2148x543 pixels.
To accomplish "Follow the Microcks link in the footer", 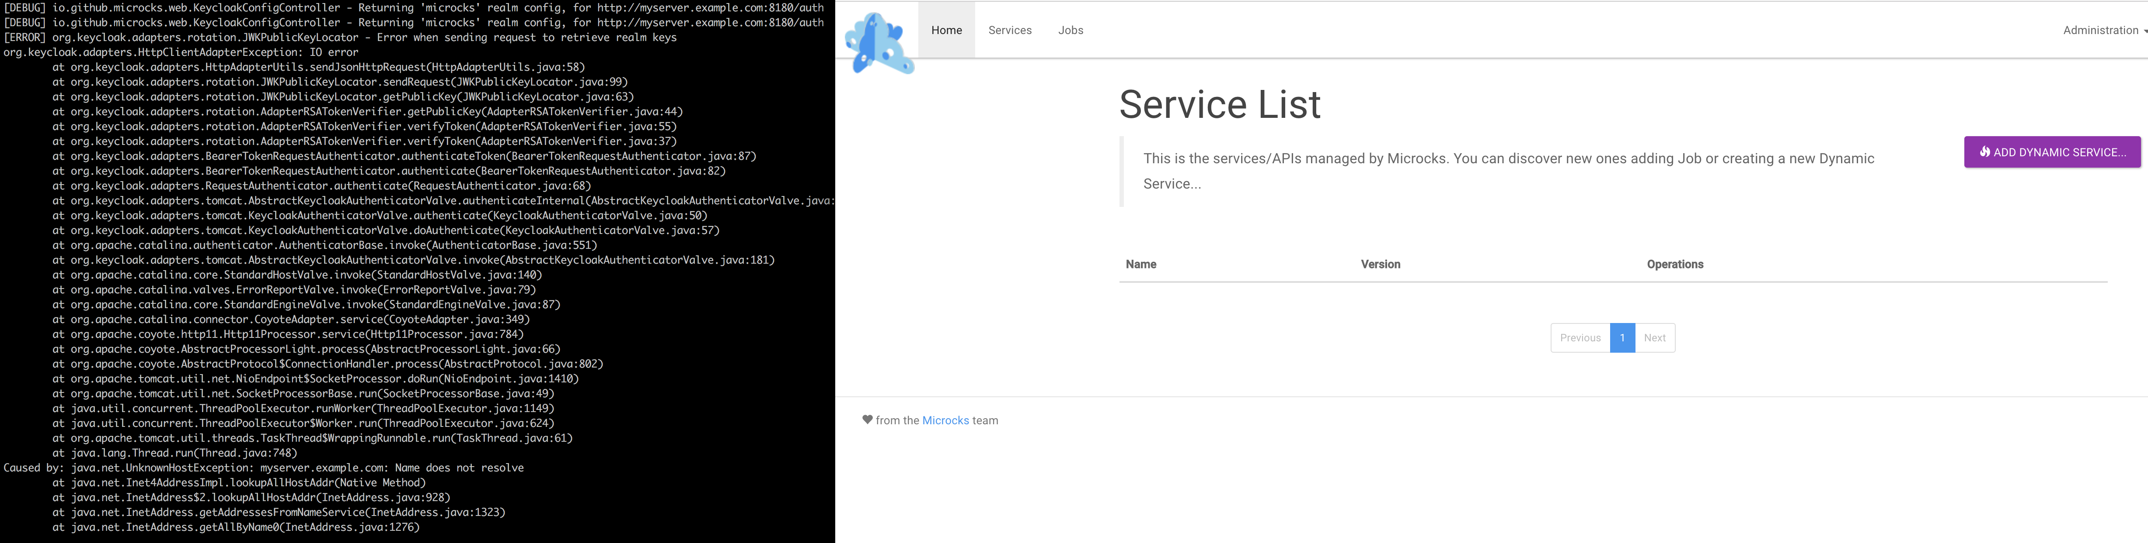I will tap(945, 421).
